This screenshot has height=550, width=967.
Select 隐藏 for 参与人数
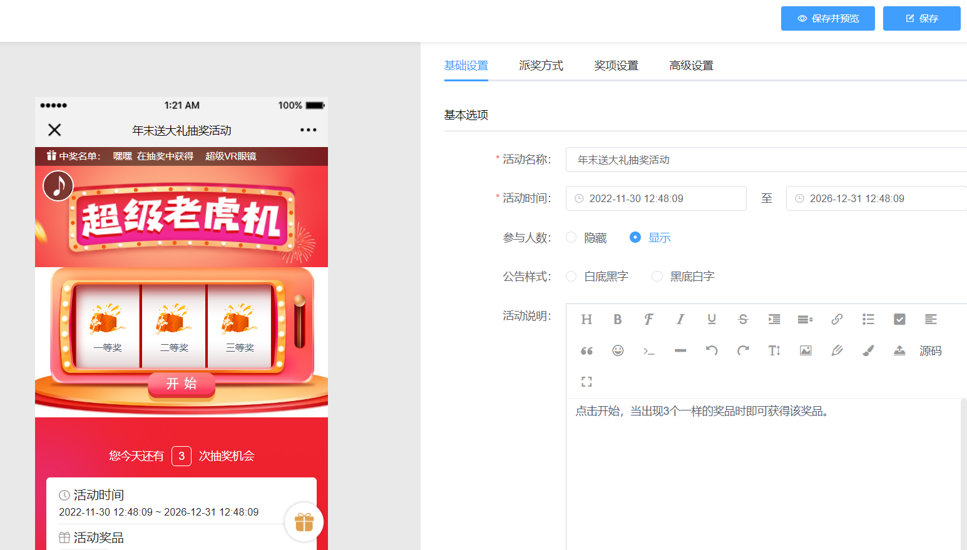tap(586, 238)
